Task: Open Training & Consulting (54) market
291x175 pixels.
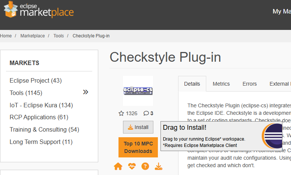Action: click(x=44, y=129)
